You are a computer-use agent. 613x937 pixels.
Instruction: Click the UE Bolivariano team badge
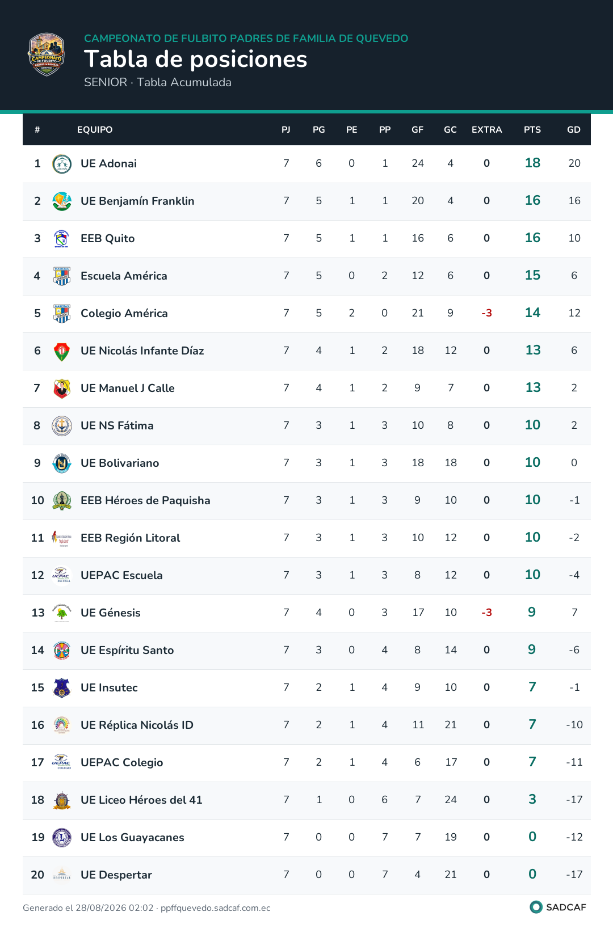62,463
